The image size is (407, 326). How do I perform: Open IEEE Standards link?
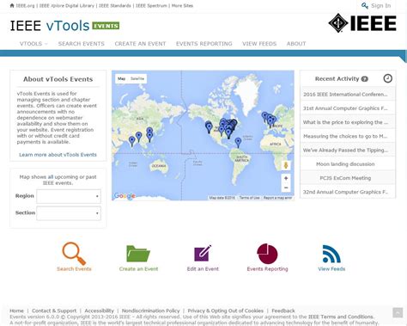(x=115, y=5)
